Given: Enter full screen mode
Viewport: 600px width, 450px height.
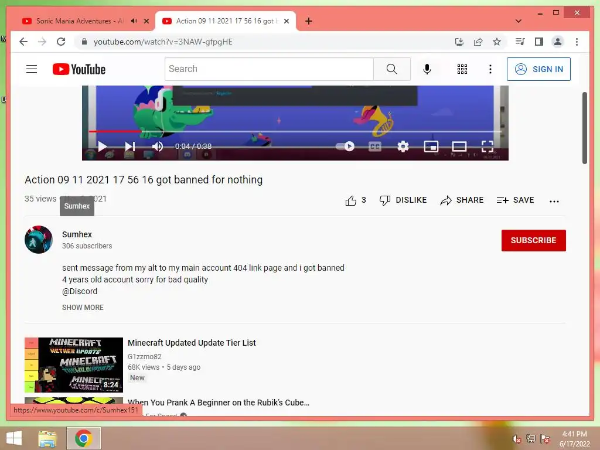Looking at the screenshot, I should 487,146.
